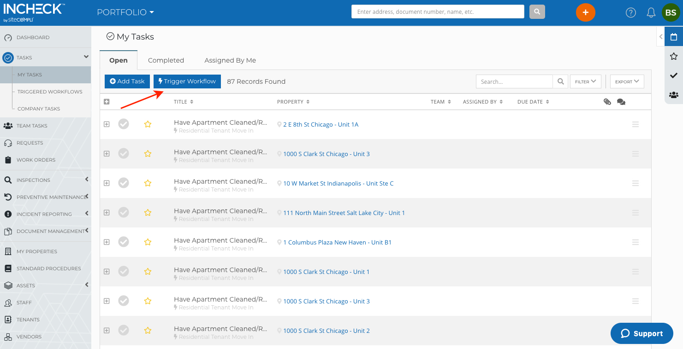
Task: Click the INCHECK logo
Action: point(34,12)
